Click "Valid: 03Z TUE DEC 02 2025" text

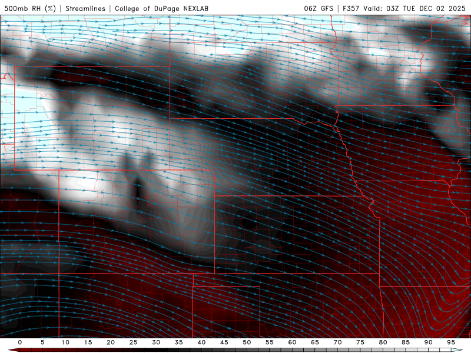[414, 8]
